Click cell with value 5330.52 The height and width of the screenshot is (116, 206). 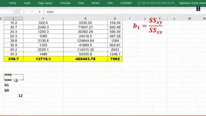85,23
